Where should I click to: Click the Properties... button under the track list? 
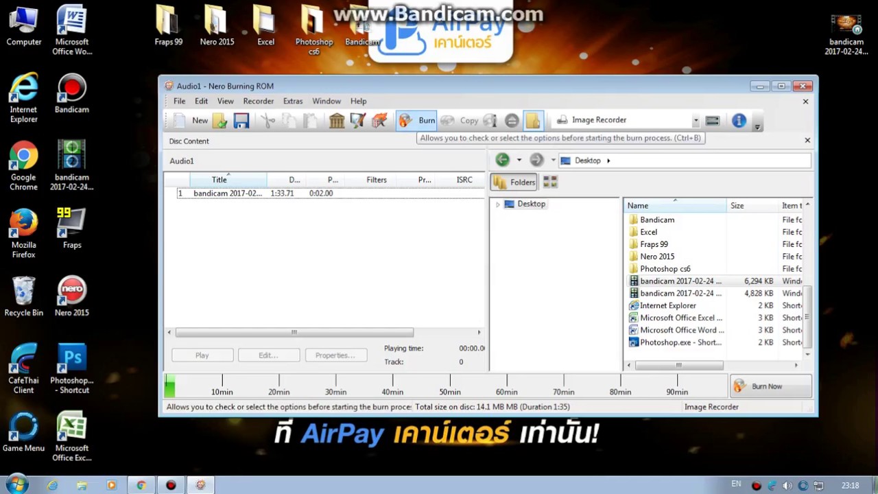[x=335, y=355]
